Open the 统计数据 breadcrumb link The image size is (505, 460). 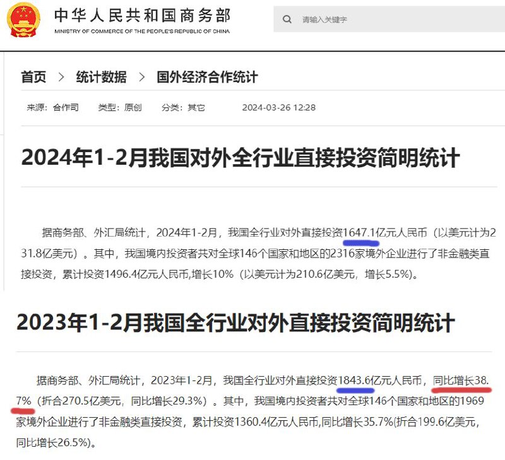101,77
